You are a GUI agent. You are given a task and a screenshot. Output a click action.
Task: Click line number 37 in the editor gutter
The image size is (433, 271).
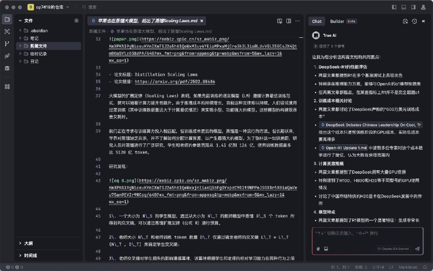click(x=98, y=96)
